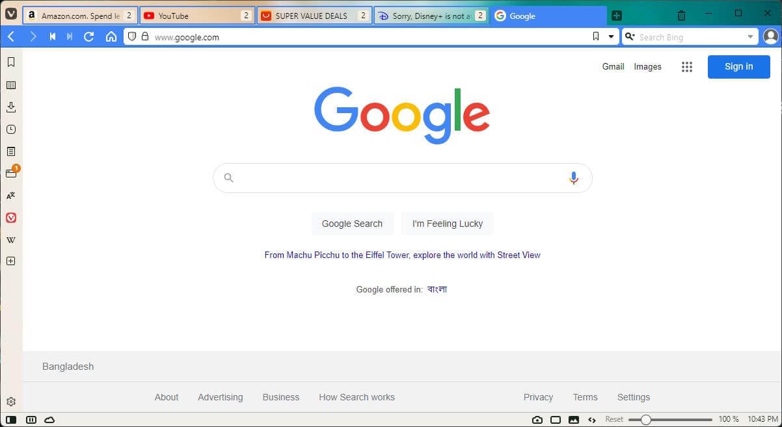Switch to the YouTube tab
Image resolution: width=782 pixels, height=427 pixels.
point(197,16)
